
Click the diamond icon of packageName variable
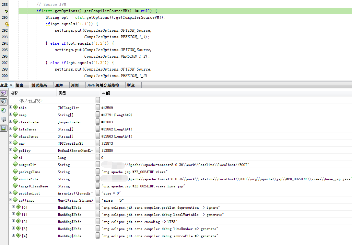pyautogui.click(x=15, y=171)
